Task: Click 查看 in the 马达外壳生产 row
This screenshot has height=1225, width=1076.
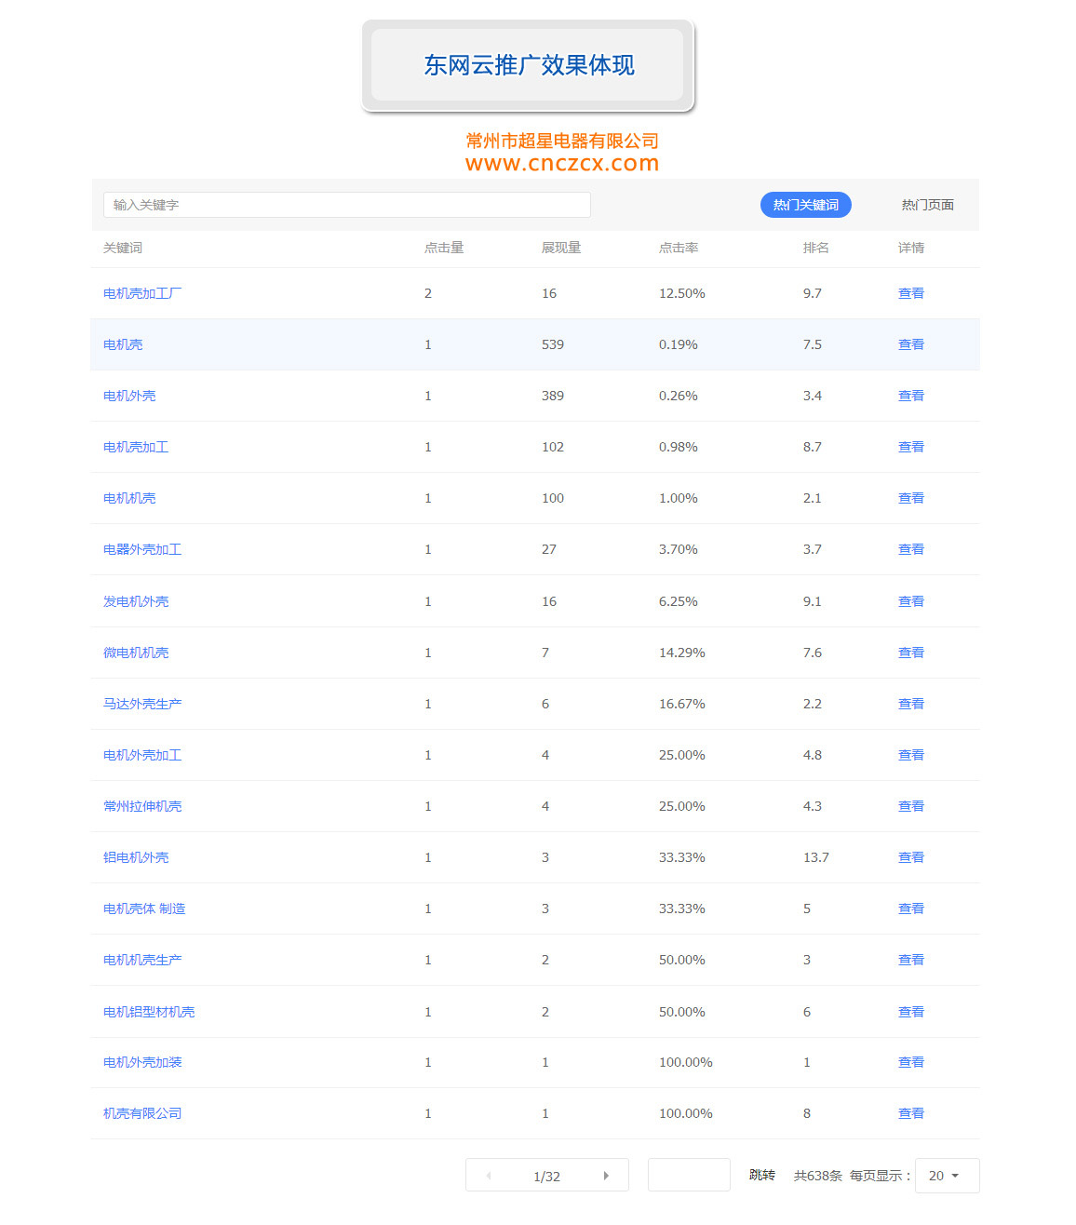Action: coord(910,704)
